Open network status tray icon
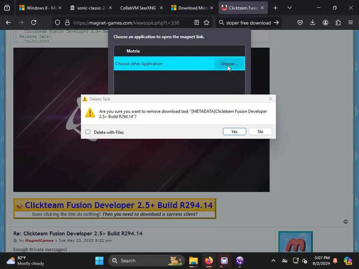The height and width of the screenshot is (269, 359). click(296, 261)
